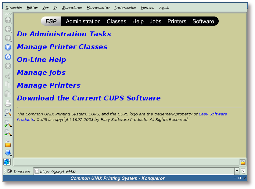The image size is (255, 189).
Task: Open the Manage Jobs link
Action: click(x=41, y=73)
